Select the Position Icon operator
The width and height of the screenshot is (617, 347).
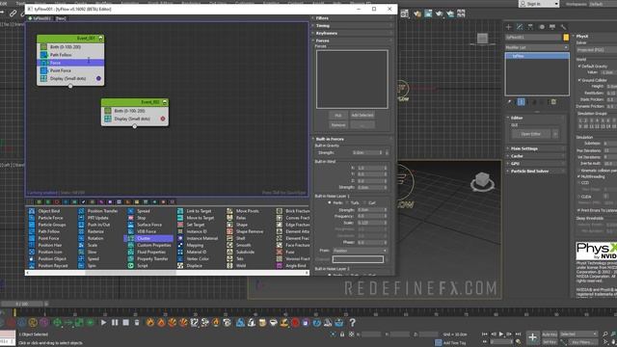45,252
